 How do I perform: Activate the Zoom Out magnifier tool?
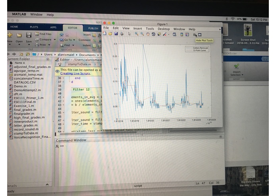(x=142, y=34)
